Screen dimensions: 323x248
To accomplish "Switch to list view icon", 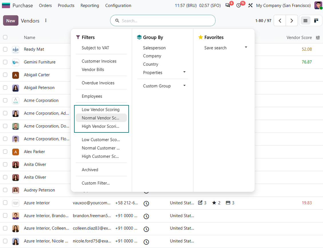I will coord(305,21).
